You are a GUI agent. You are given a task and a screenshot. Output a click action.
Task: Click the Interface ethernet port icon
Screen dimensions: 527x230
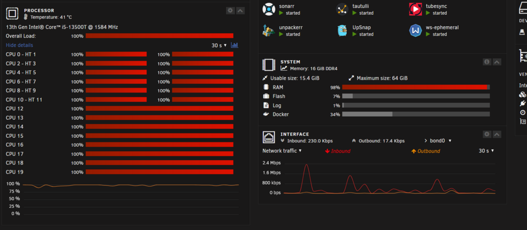click(x=269, y=137)
